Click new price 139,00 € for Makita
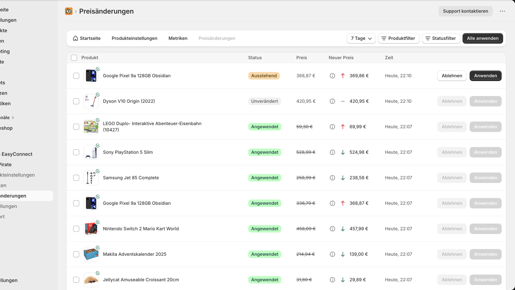Screen dimensions: 515x290 [x=359, y=254]
